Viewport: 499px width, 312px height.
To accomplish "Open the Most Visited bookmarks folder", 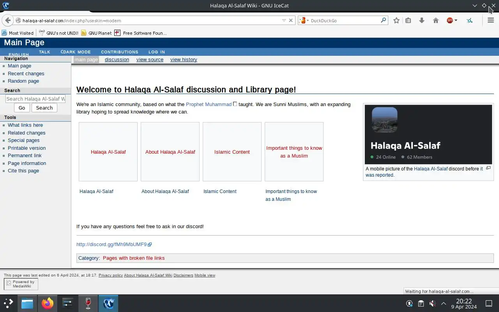I will pyautogui.click(x=18, y=33).
